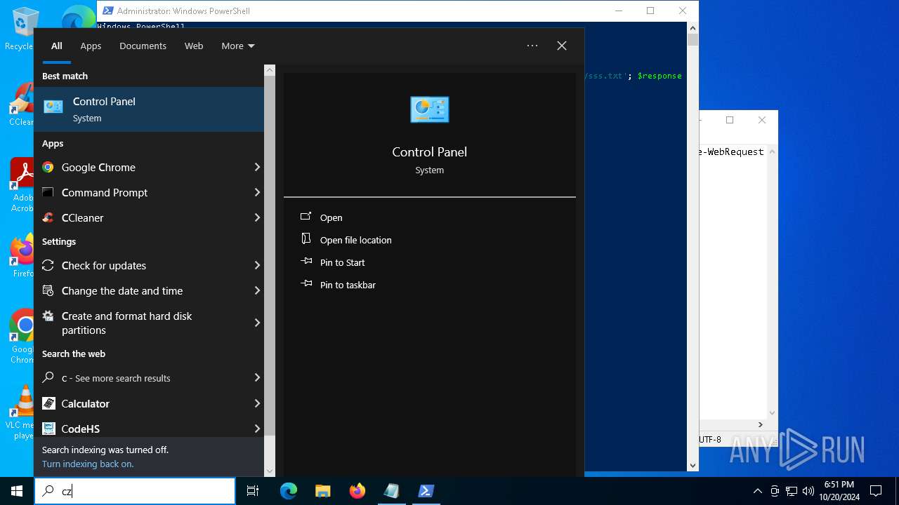This screenshot has height=505, width=899.
Task: Show hidden system tray icons
Action: (757, 491)
